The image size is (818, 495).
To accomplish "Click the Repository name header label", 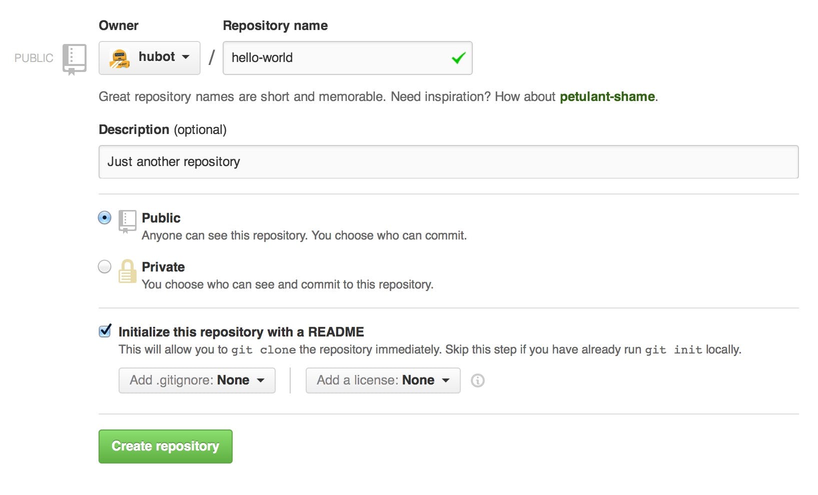I will 275,25.
